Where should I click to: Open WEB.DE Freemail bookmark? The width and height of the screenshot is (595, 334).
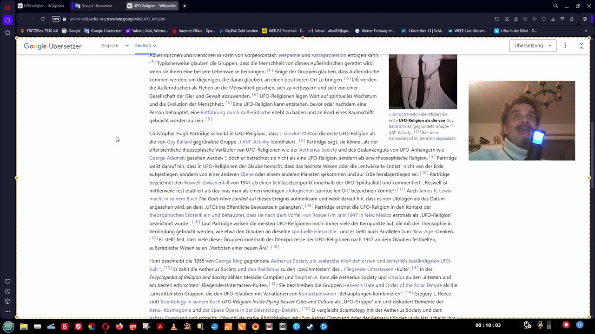click(x=283, y=31)
